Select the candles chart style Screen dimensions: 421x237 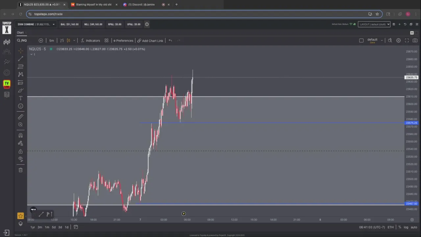pos(68,40)
